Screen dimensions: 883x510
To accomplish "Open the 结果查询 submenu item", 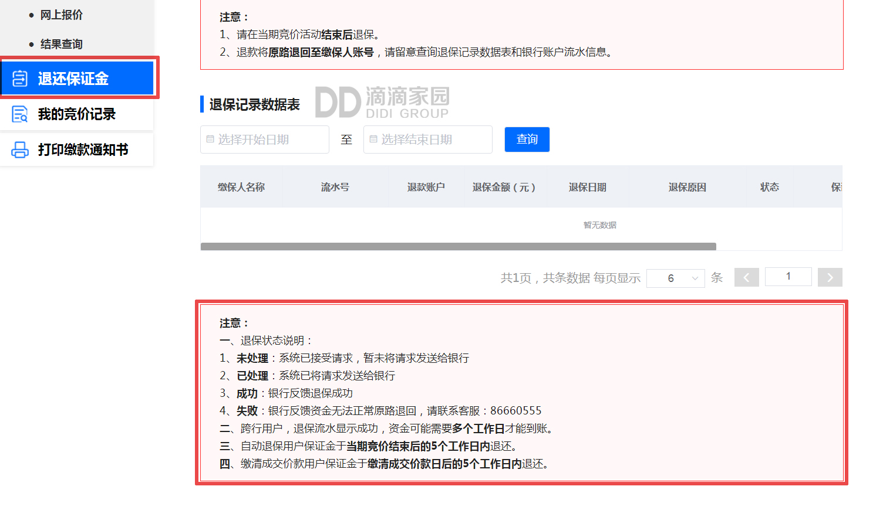I will [x=61, y=44].
